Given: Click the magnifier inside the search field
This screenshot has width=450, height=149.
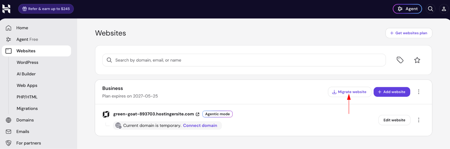Looking at the screenshot, I should (109, 60).
